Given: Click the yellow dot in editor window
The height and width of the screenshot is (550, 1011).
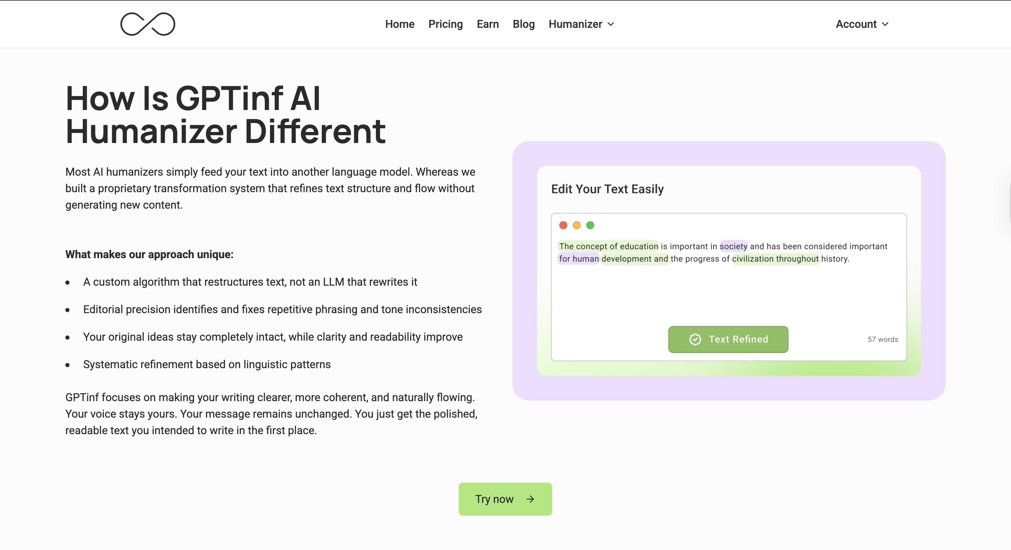Looking at the screenshot, I should 577,225.
